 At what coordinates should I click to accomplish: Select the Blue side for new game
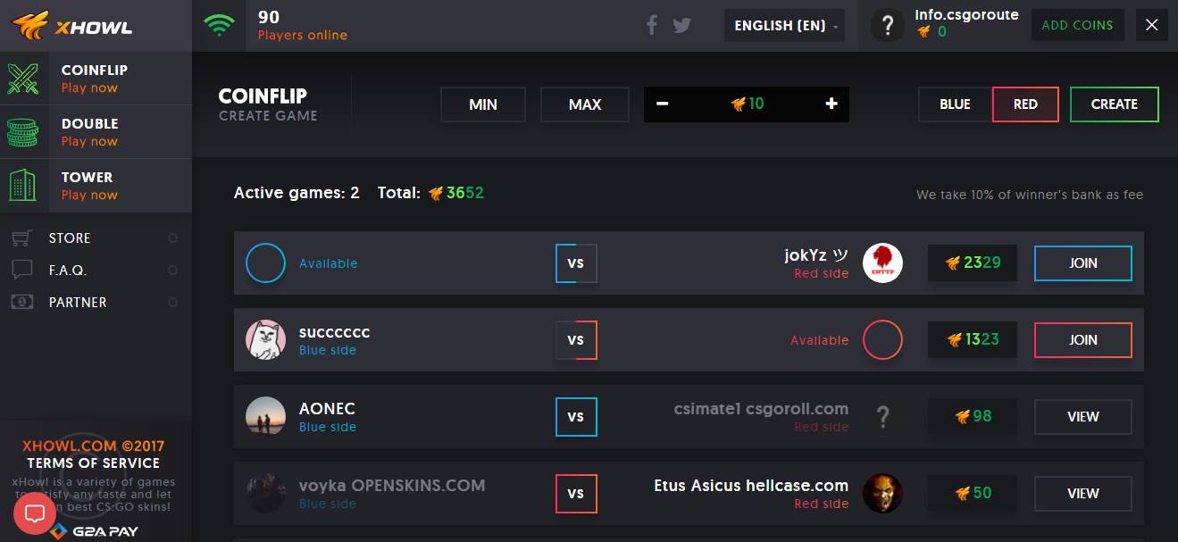(x=955, y=104)
